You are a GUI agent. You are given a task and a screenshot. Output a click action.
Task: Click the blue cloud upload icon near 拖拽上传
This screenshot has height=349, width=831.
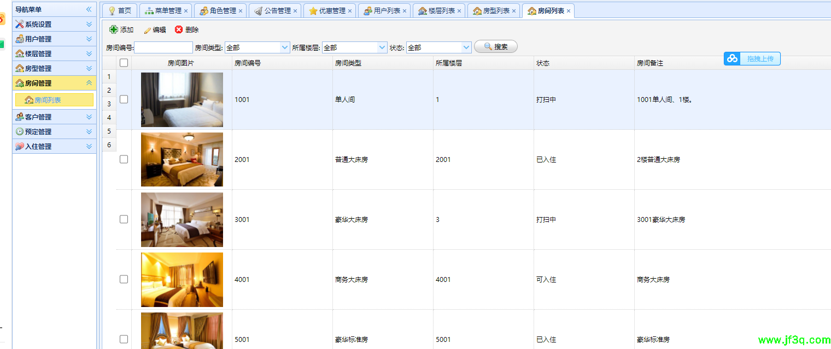pos(733,58)
